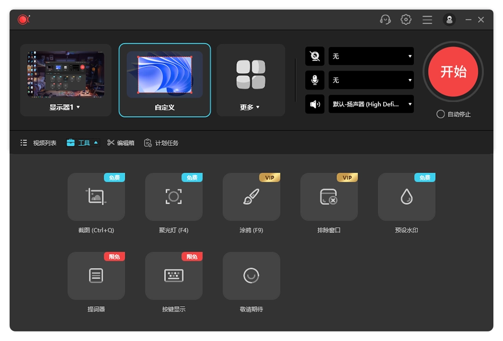Switch to the 视频列表 tab
Image resolution: width=503 pixels, height=341 pixels.
tap(39, 143)
